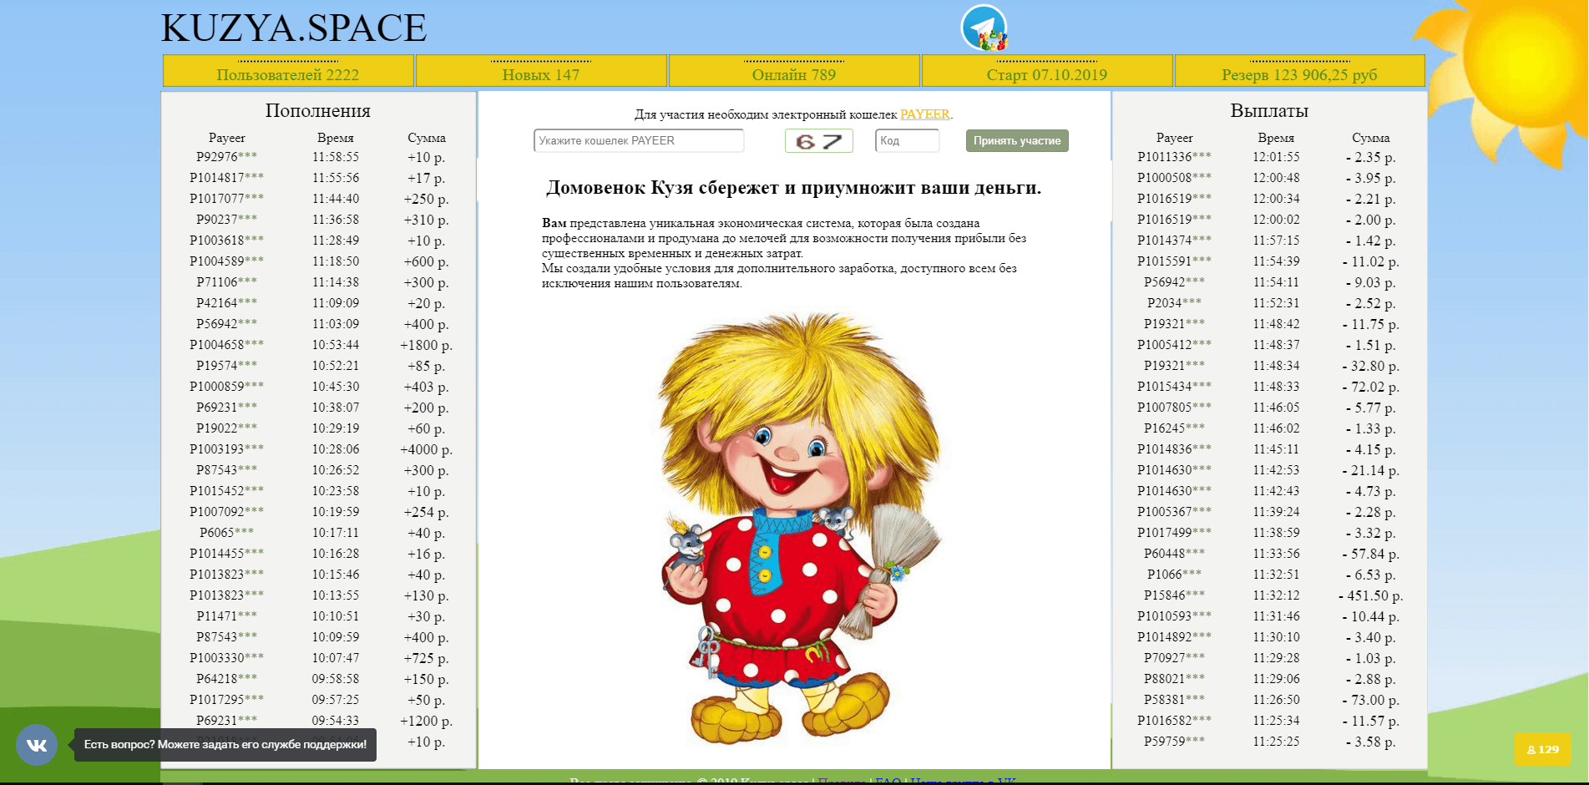Click the VK icon at bottom left
The height and width of the screenshot is (785, 1589).
pos(37,744)
